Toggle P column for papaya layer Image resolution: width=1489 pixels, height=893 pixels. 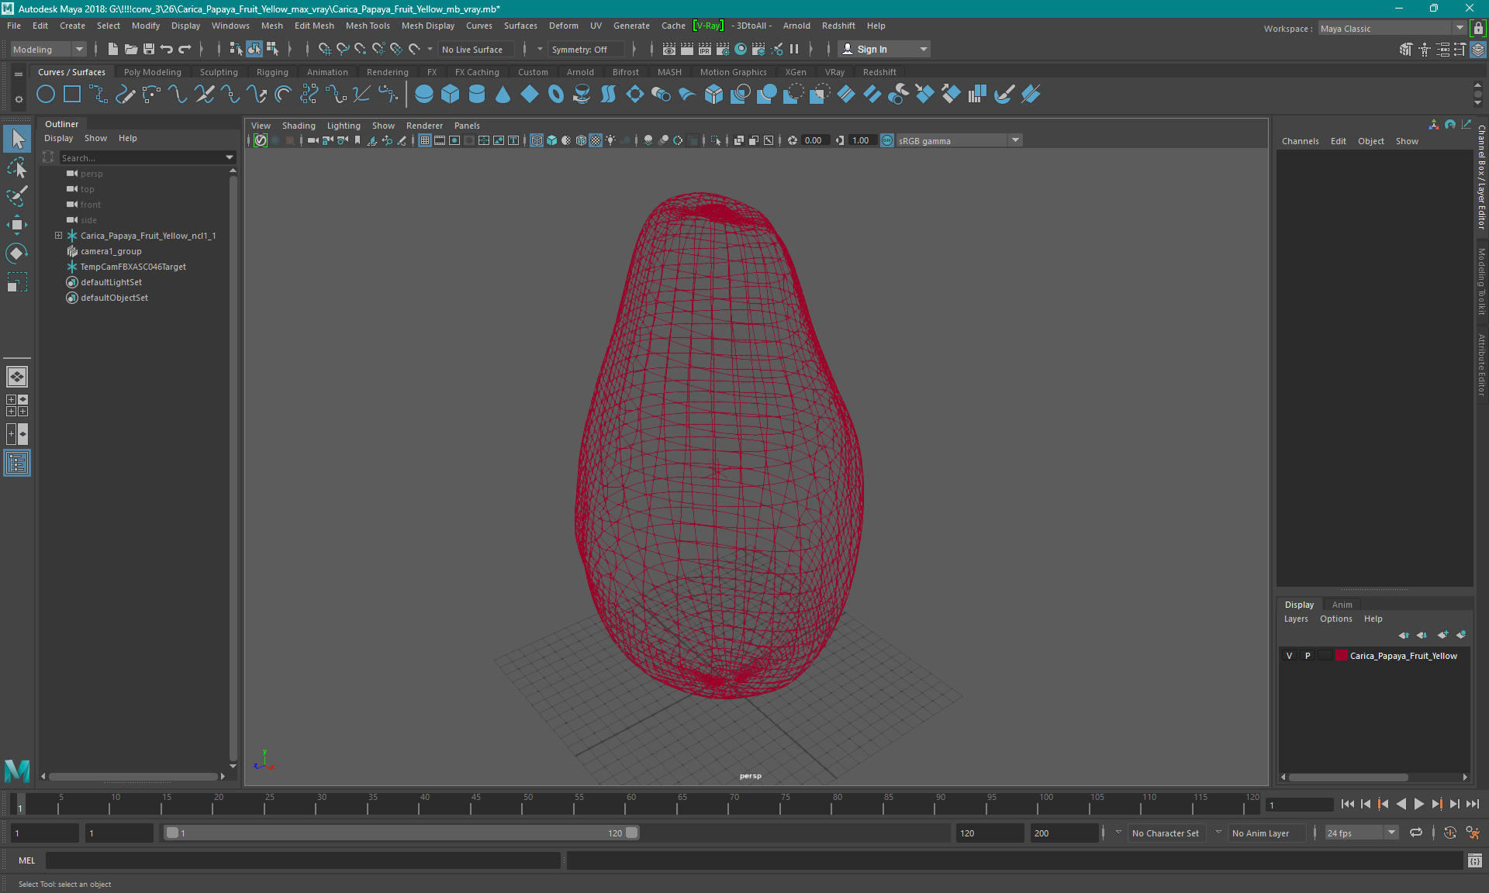1307,655
